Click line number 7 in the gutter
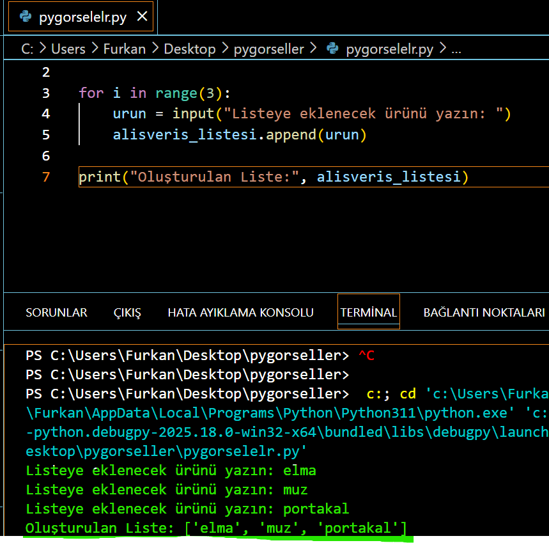The width and height of the screenshot is (549, 543). pos(45,177)
